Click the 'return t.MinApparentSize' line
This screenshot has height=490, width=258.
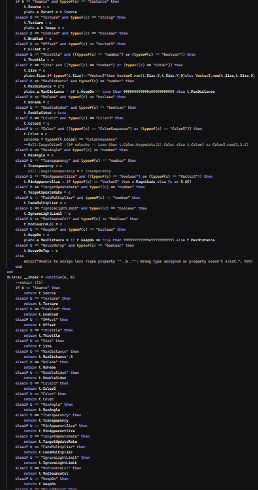[49, 431]
